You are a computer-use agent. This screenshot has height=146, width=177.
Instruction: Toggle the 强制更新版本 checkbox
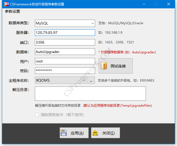point(37,115)
